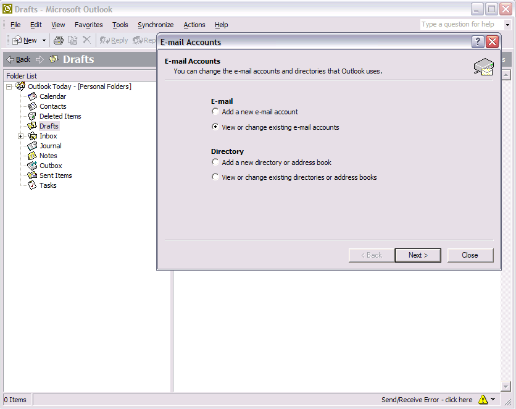Click the Deleted Items folder icon

pyautogui.click(x=32, y=116)
